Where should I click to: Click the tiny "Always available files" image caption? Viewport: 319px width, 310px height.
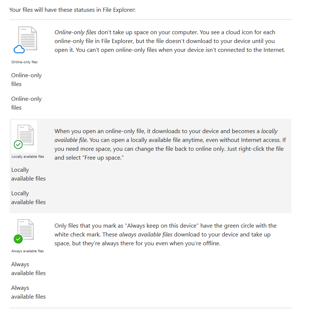tap(27, 251)
